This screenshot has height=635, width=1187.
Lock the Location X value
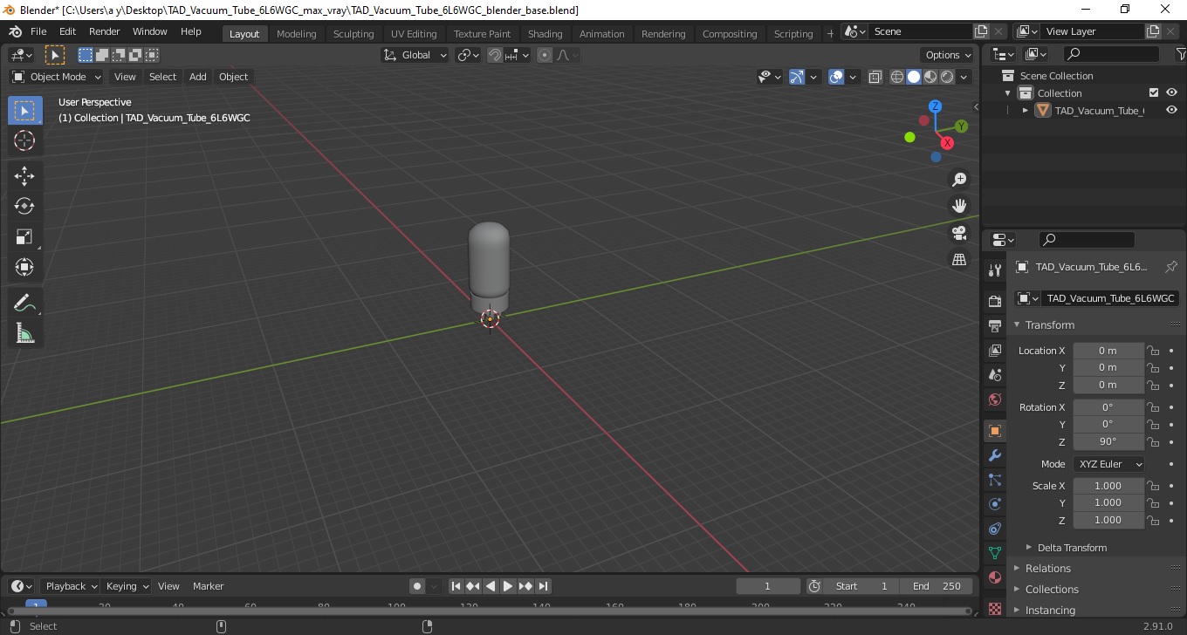tap(1153, 351)
